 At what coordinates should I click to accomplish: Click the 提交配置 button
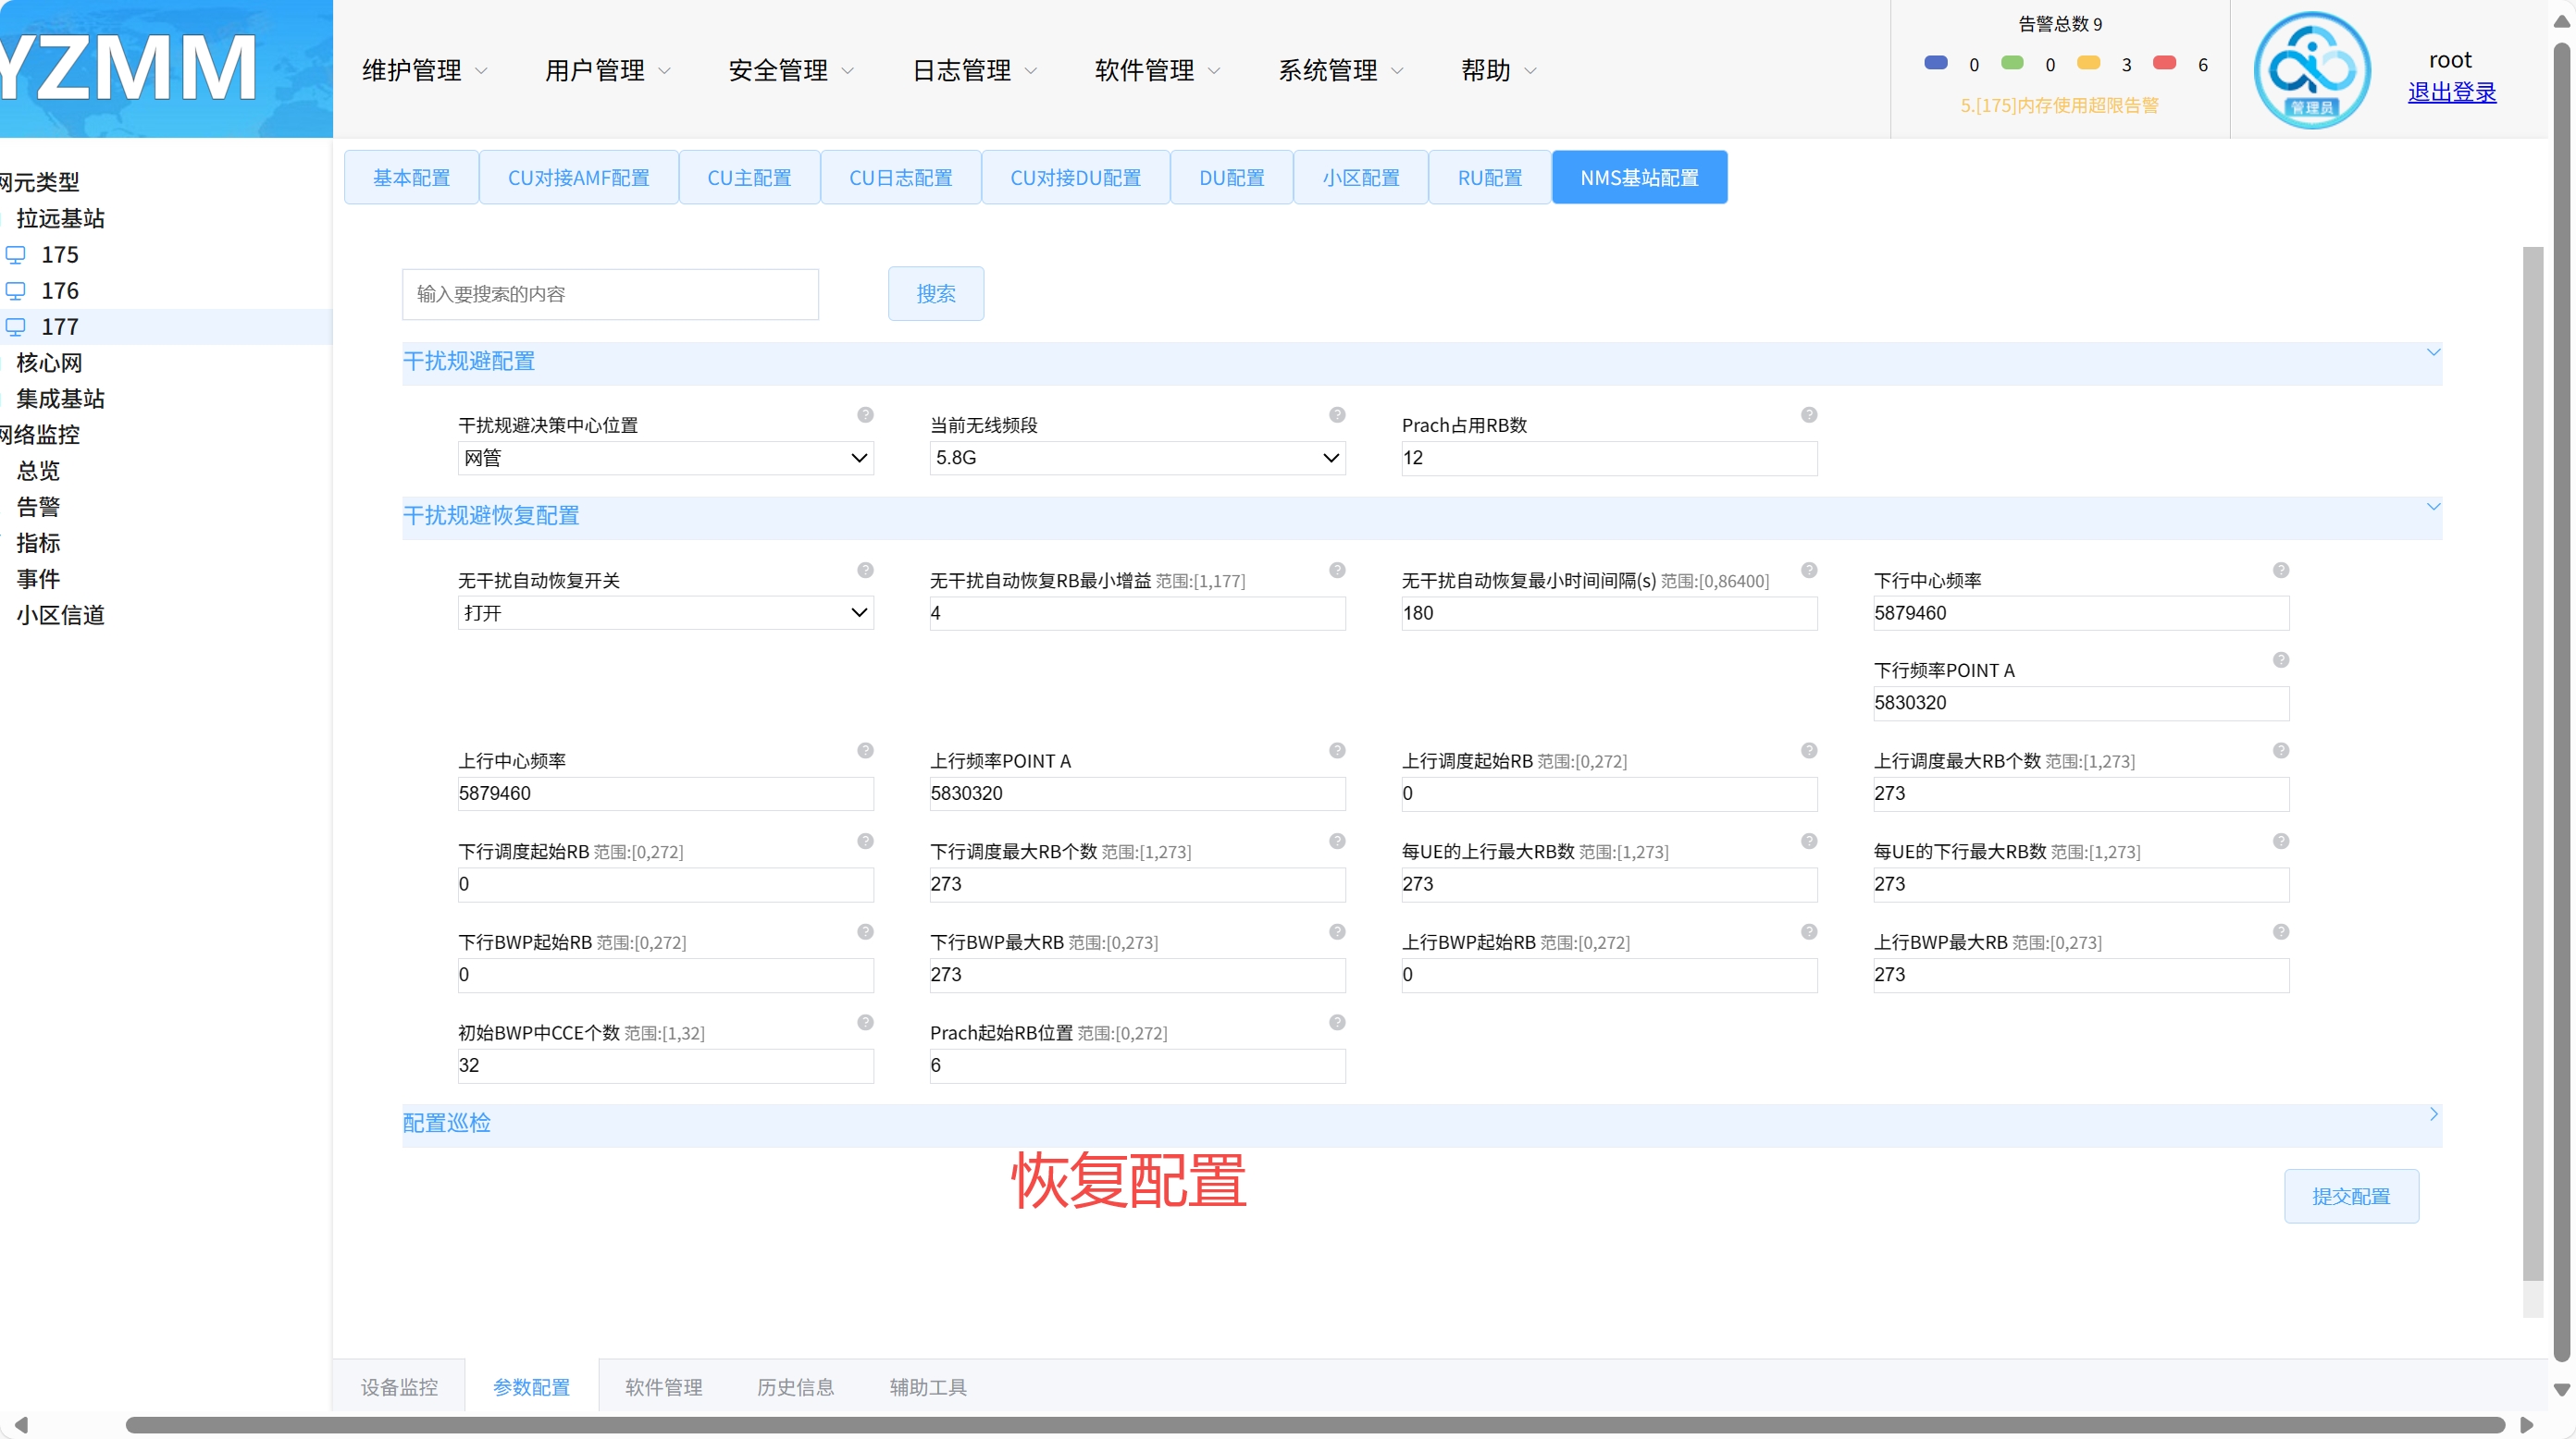click(x=2351, y=1196)
